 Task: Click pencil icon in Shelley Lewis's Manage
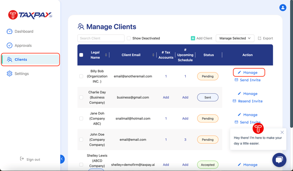239,165
